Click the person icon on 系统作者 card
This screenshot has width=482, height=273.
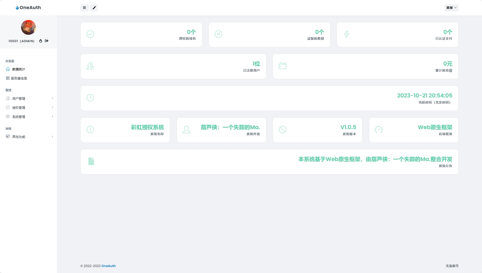pos(187,130)
